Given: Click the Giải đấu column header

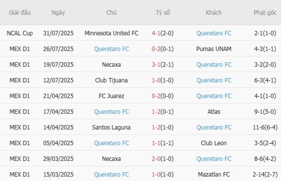Looking at the screenshot, I should click(x=20, y=12).
